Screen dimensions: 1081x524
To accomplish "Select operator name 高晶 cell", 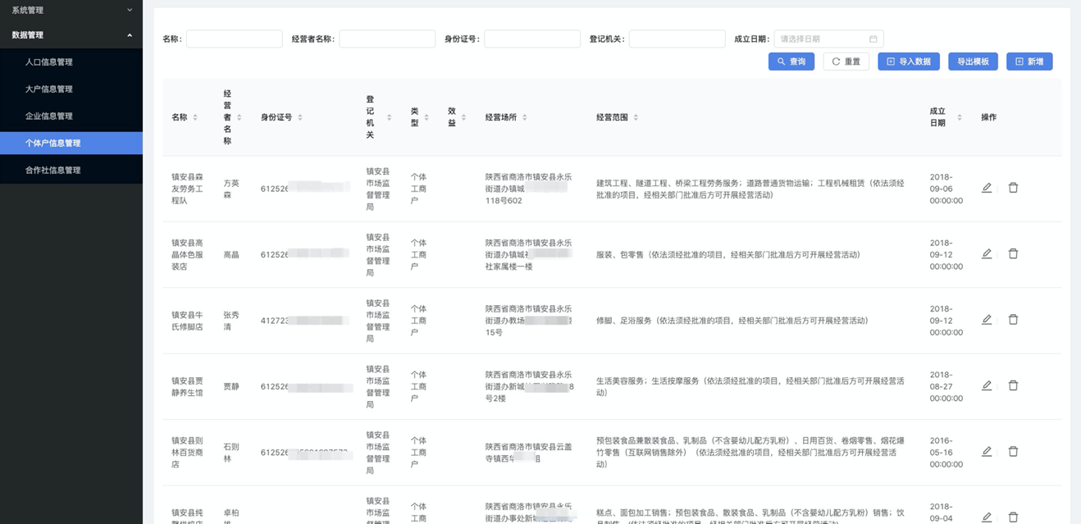I will click(231, 255).
